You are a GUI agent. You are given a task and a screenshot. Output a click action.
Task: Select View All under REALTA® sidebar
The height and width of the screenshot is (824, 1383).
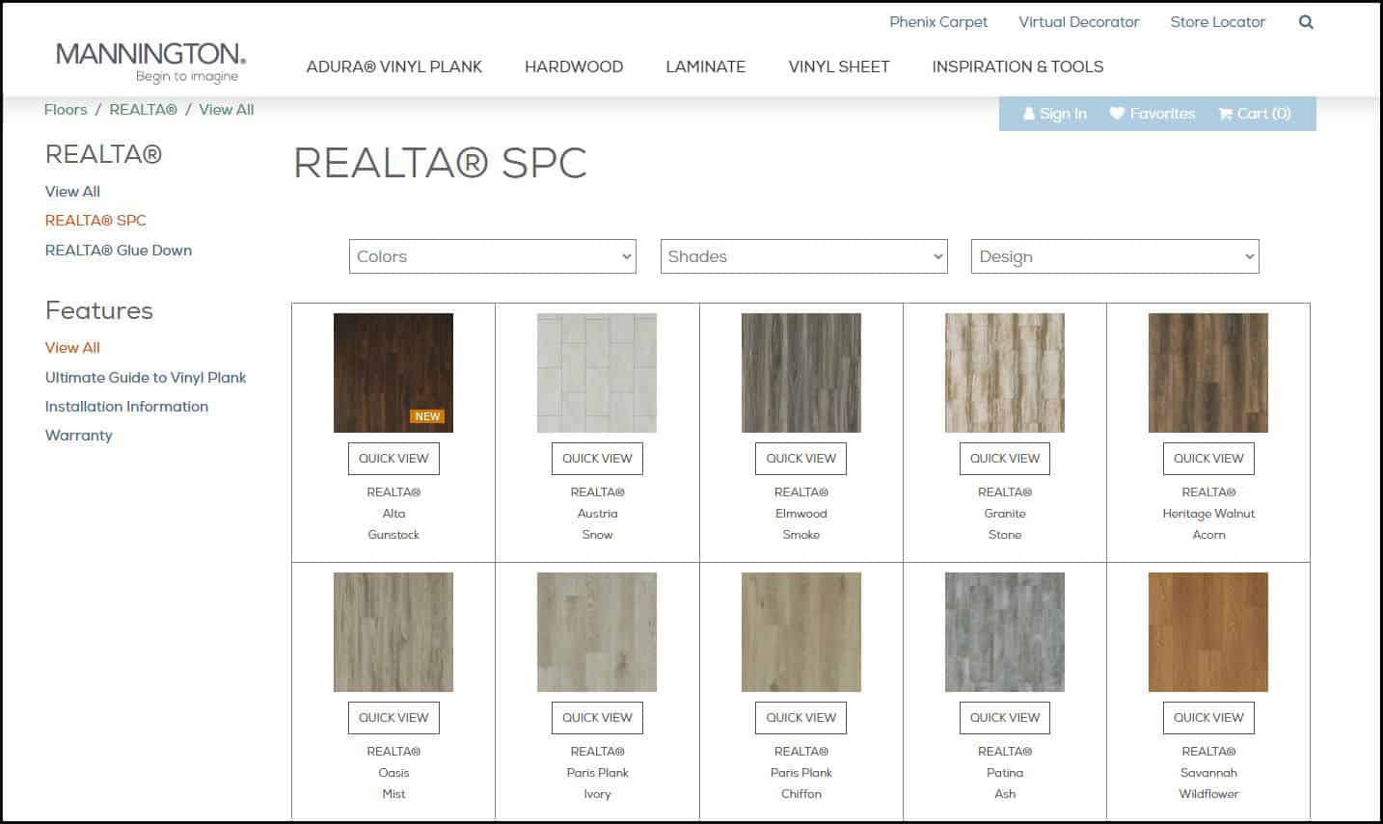(x=72, y=192)
